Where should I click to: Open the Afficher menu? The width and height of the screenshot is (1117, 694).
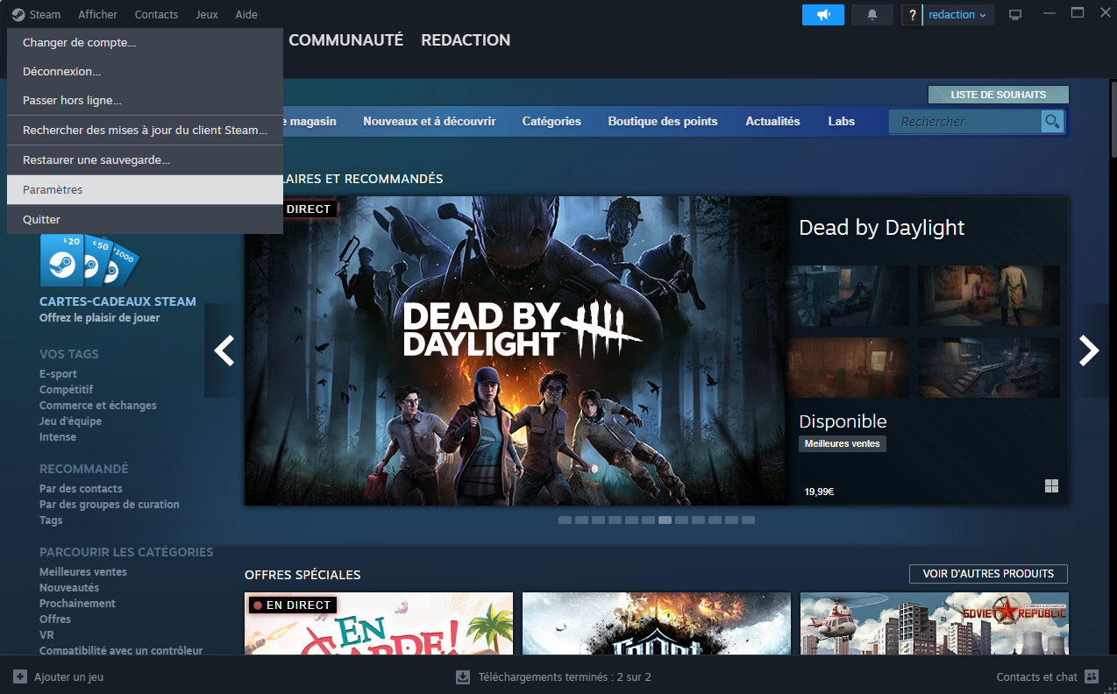pos(97,15)
